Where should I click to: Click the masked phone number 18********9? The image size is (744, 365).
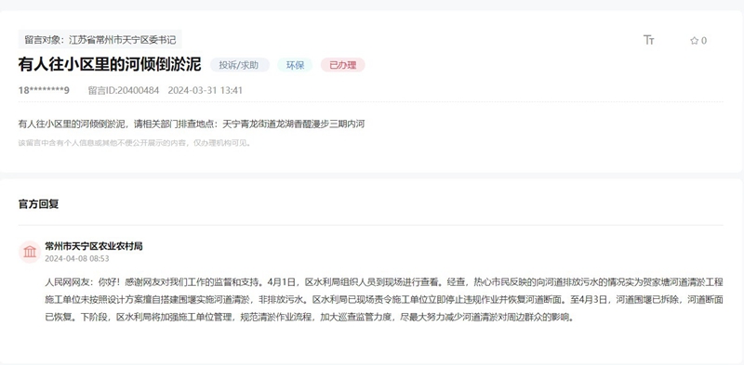tap(44, 90)
